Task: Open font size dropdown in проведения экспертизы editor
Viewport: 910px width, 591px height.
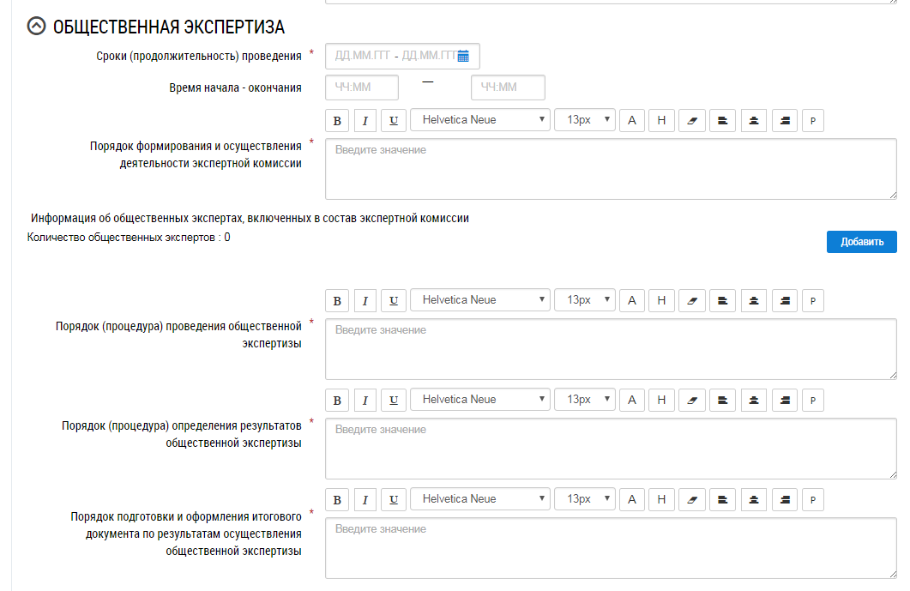Action: (x=585, y=300)
